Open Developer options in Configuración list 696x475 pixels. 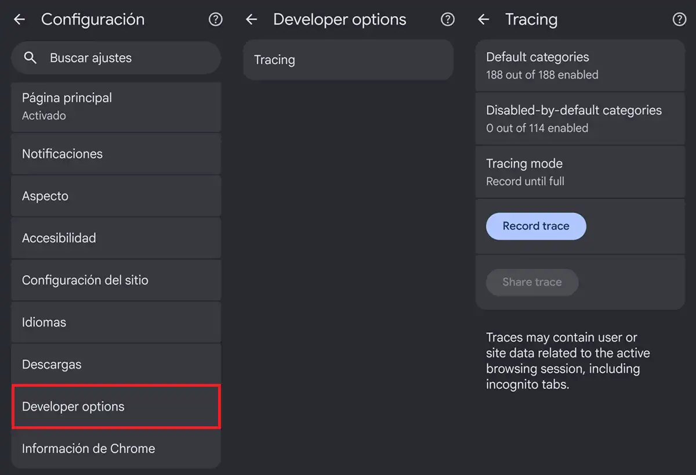tap(116, 406)
